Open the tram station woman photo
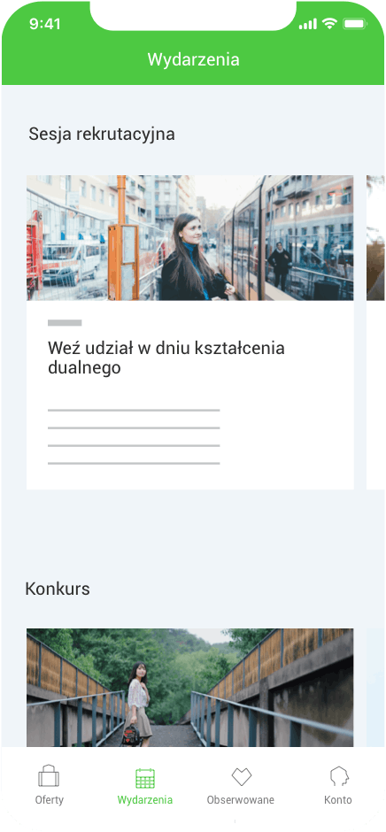386x832 pixels. (190, 238)
